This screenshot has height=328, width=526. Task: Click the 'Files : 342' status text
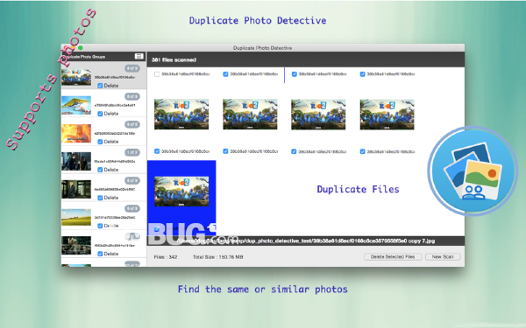166,257
